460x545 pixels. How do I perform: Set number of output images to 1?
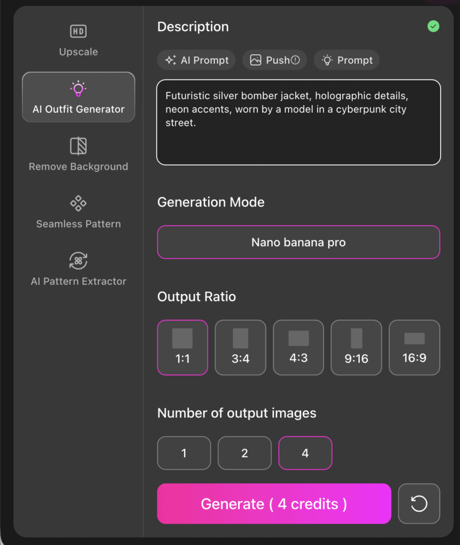click(x=183, y=453)
